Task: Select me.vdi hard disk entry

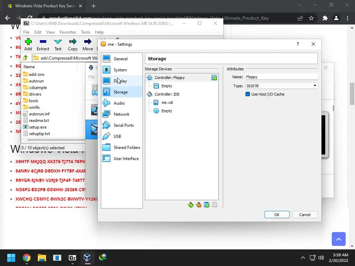Action: [167, 103]
